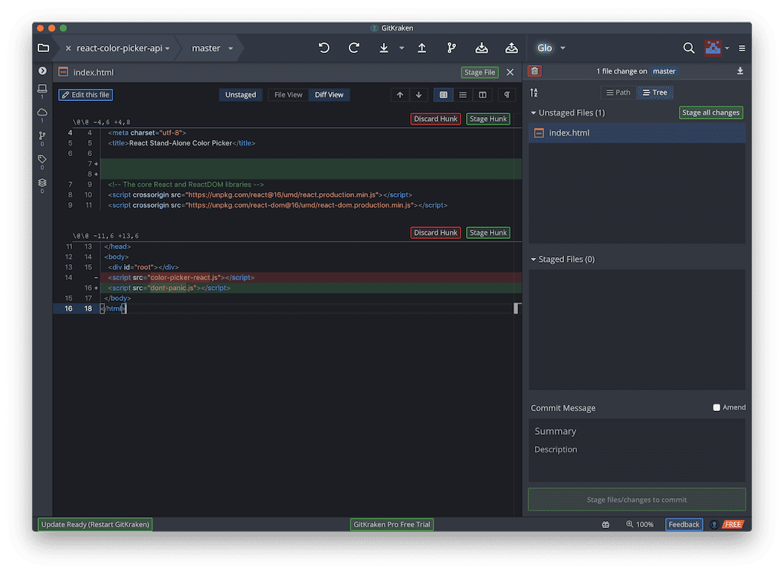
Task: Click the gift icon in status bar
Action: coord(605,524)
